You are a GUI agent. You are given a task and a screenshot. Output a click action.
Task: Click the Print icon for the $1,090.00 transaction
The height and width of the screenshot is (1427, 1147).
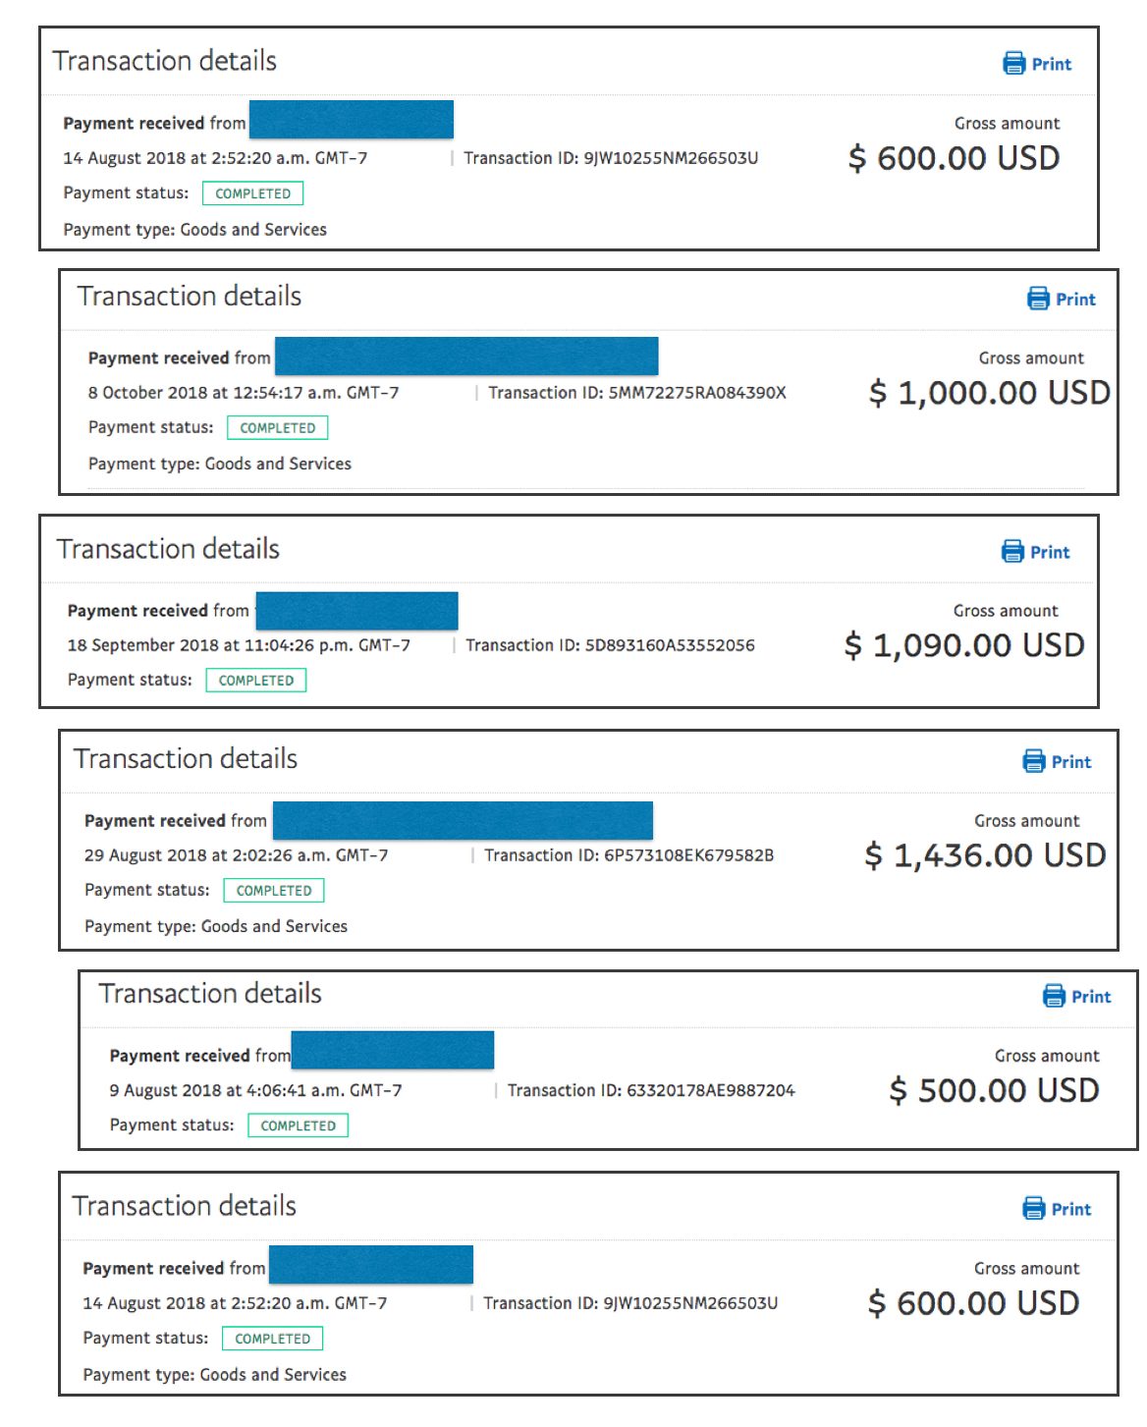(1012, 552)
